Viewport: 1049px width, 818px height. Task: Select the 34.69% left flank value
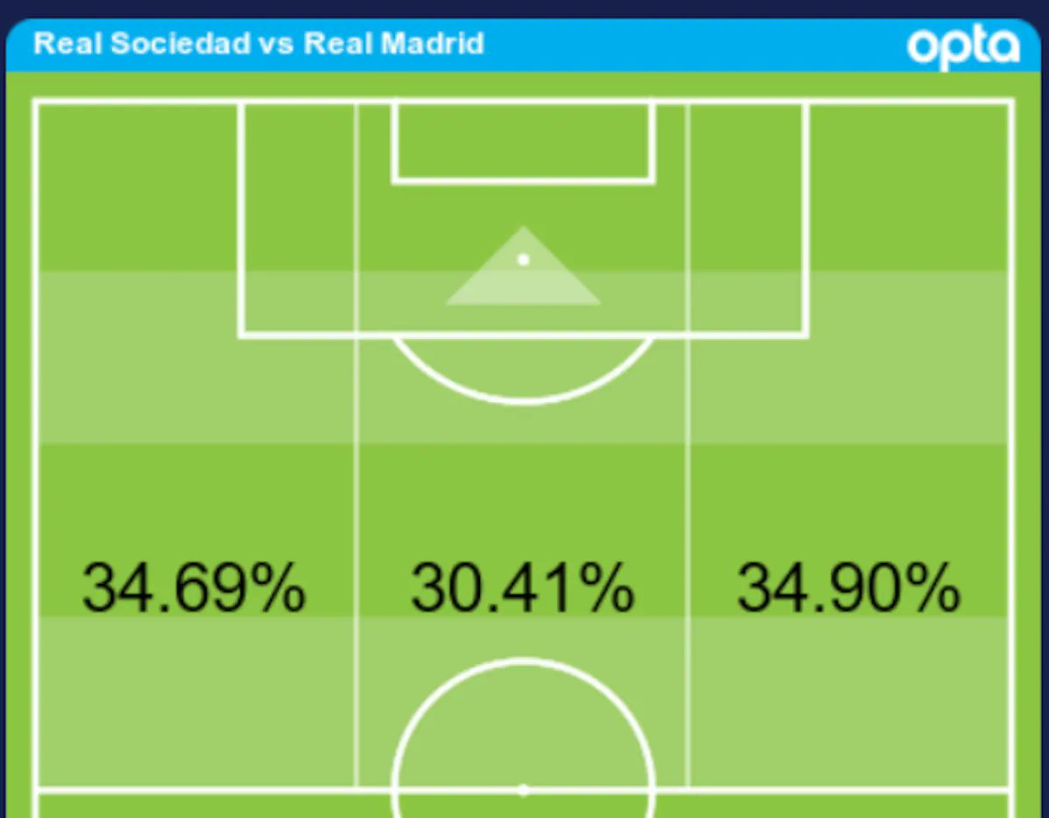[194, 587]
